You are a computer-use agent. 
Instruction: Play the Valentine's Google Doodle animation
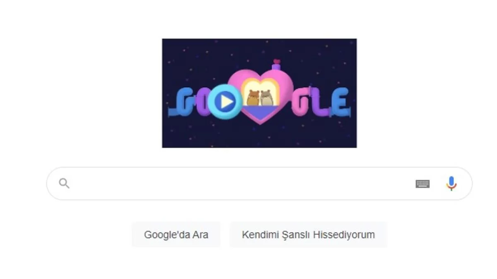click(x=225, y=102)
